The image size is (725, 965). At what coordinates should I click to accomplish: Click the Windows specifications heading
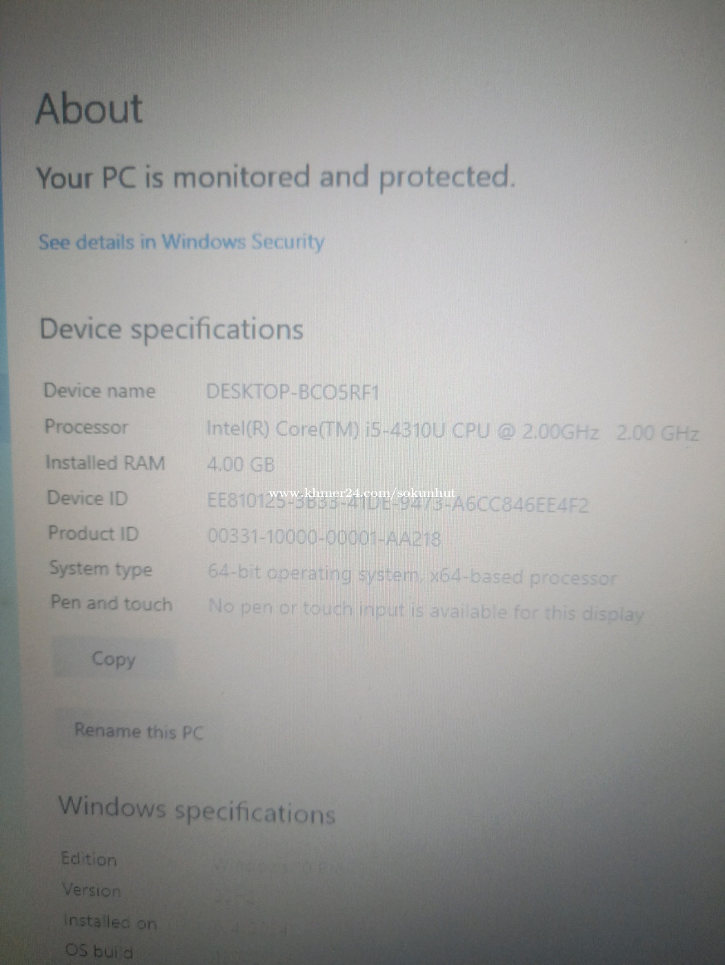[x=197, y=810]
